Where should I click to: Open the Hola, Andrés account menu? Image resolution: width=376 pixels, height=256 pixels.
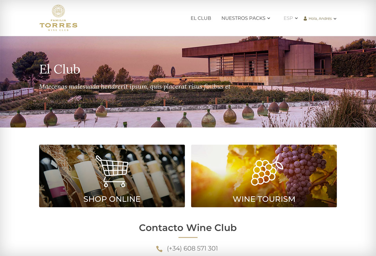click(x=320, y=18)
